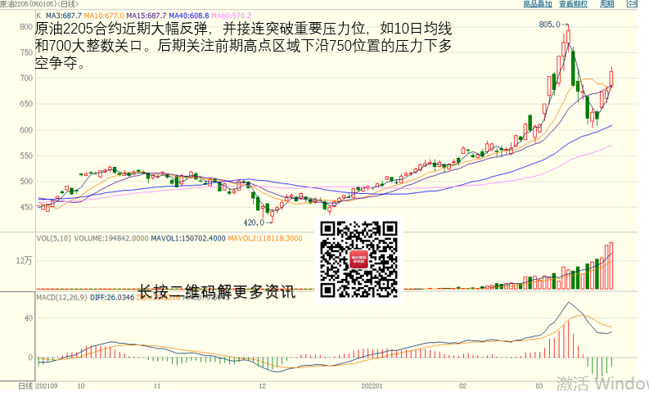649x396 pixels.
Task: Click the red logo inside QR code
Action: point(358,261)
